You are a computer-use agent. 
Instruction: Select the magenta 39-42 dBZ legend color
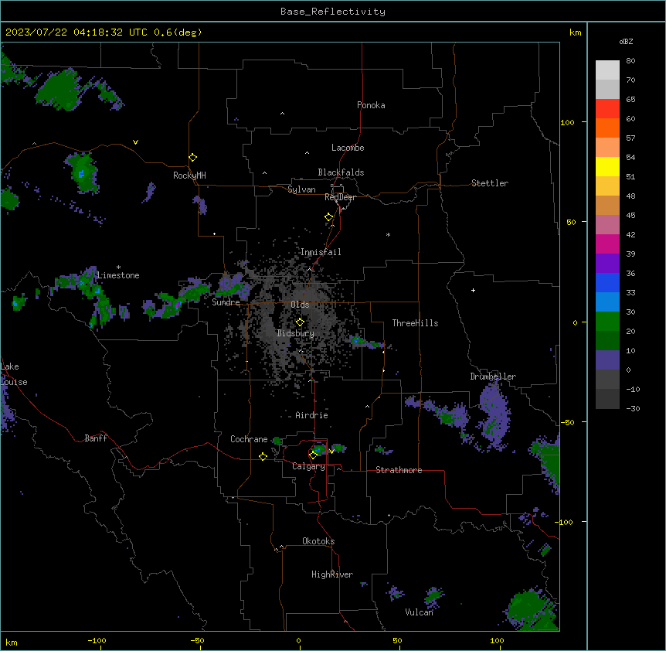point(607,244)
